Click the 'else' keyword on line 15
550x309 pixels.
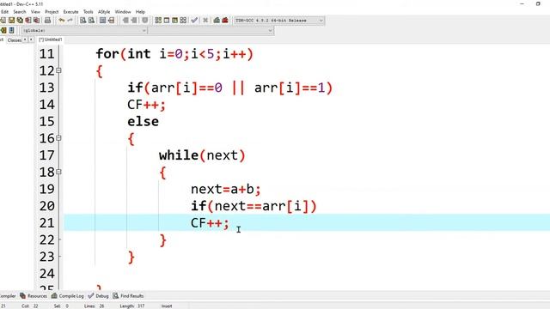point(143,122)
